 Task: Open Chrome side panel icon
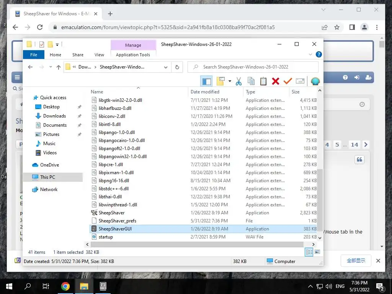[x=352, y=27]
